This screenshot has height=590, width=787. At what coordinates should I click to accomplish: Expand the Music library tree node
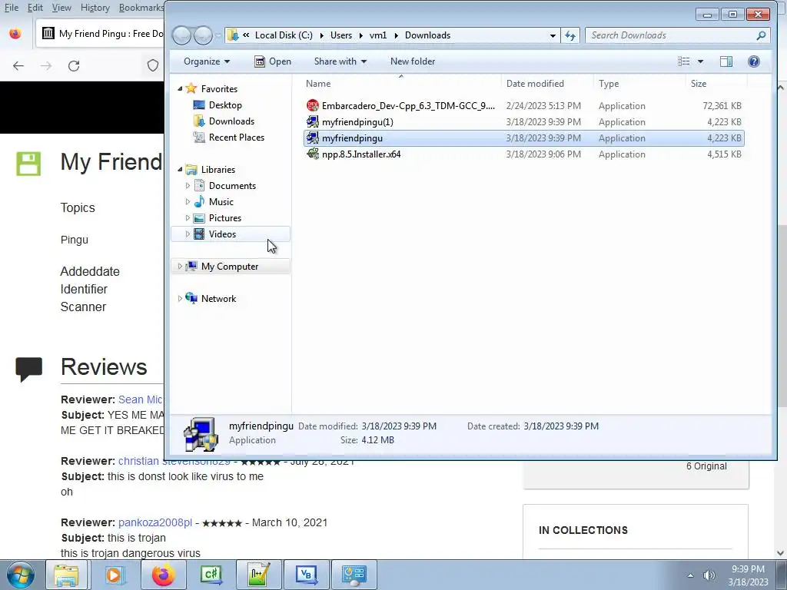(x=188, y=202)
